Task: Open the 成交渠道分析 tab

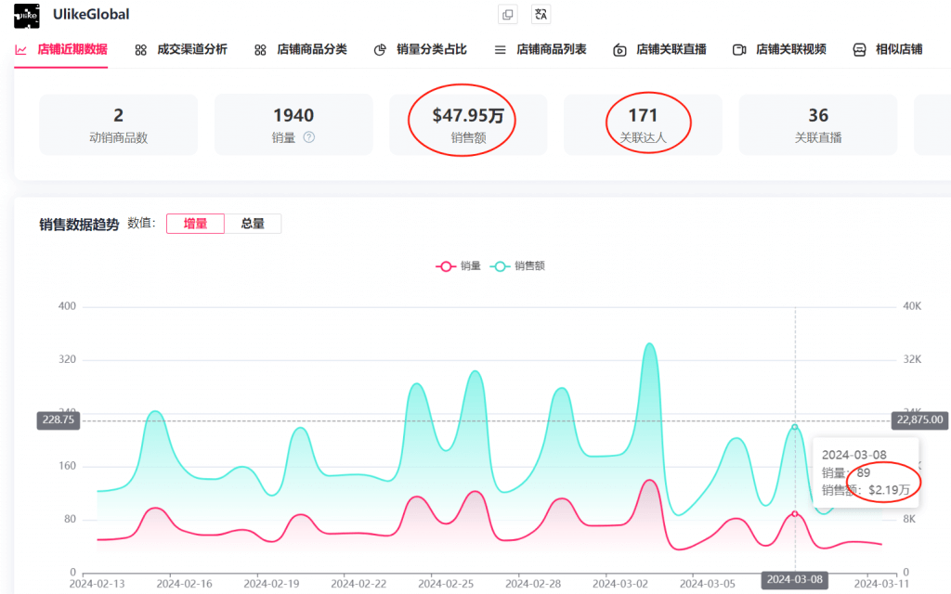Action: click(x=181, y=49)
